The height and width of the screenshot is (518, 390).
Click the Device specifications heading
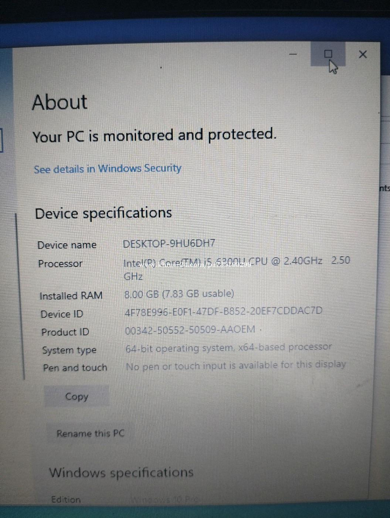click(x=103, y=213)
